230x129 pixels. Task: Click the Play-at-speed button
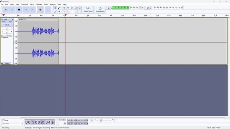coord(92,120)
